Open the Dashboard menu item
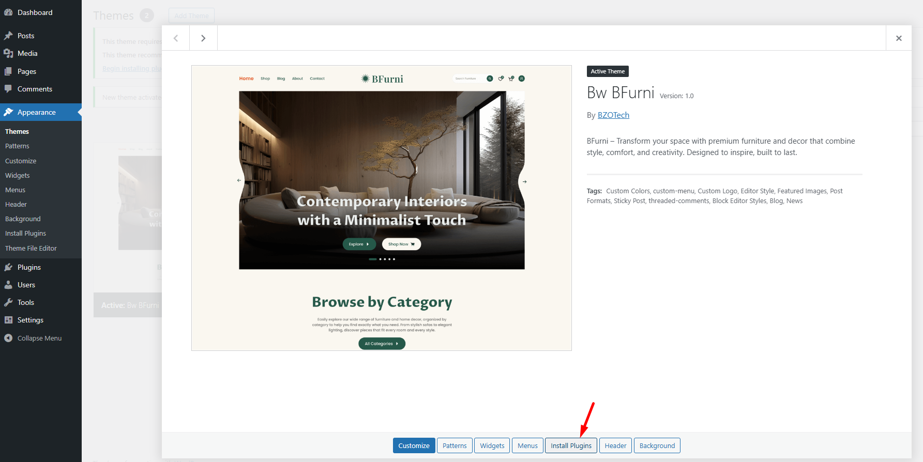Image resolution: width=923 pixels, height=462 pixels. coord(41,12)
